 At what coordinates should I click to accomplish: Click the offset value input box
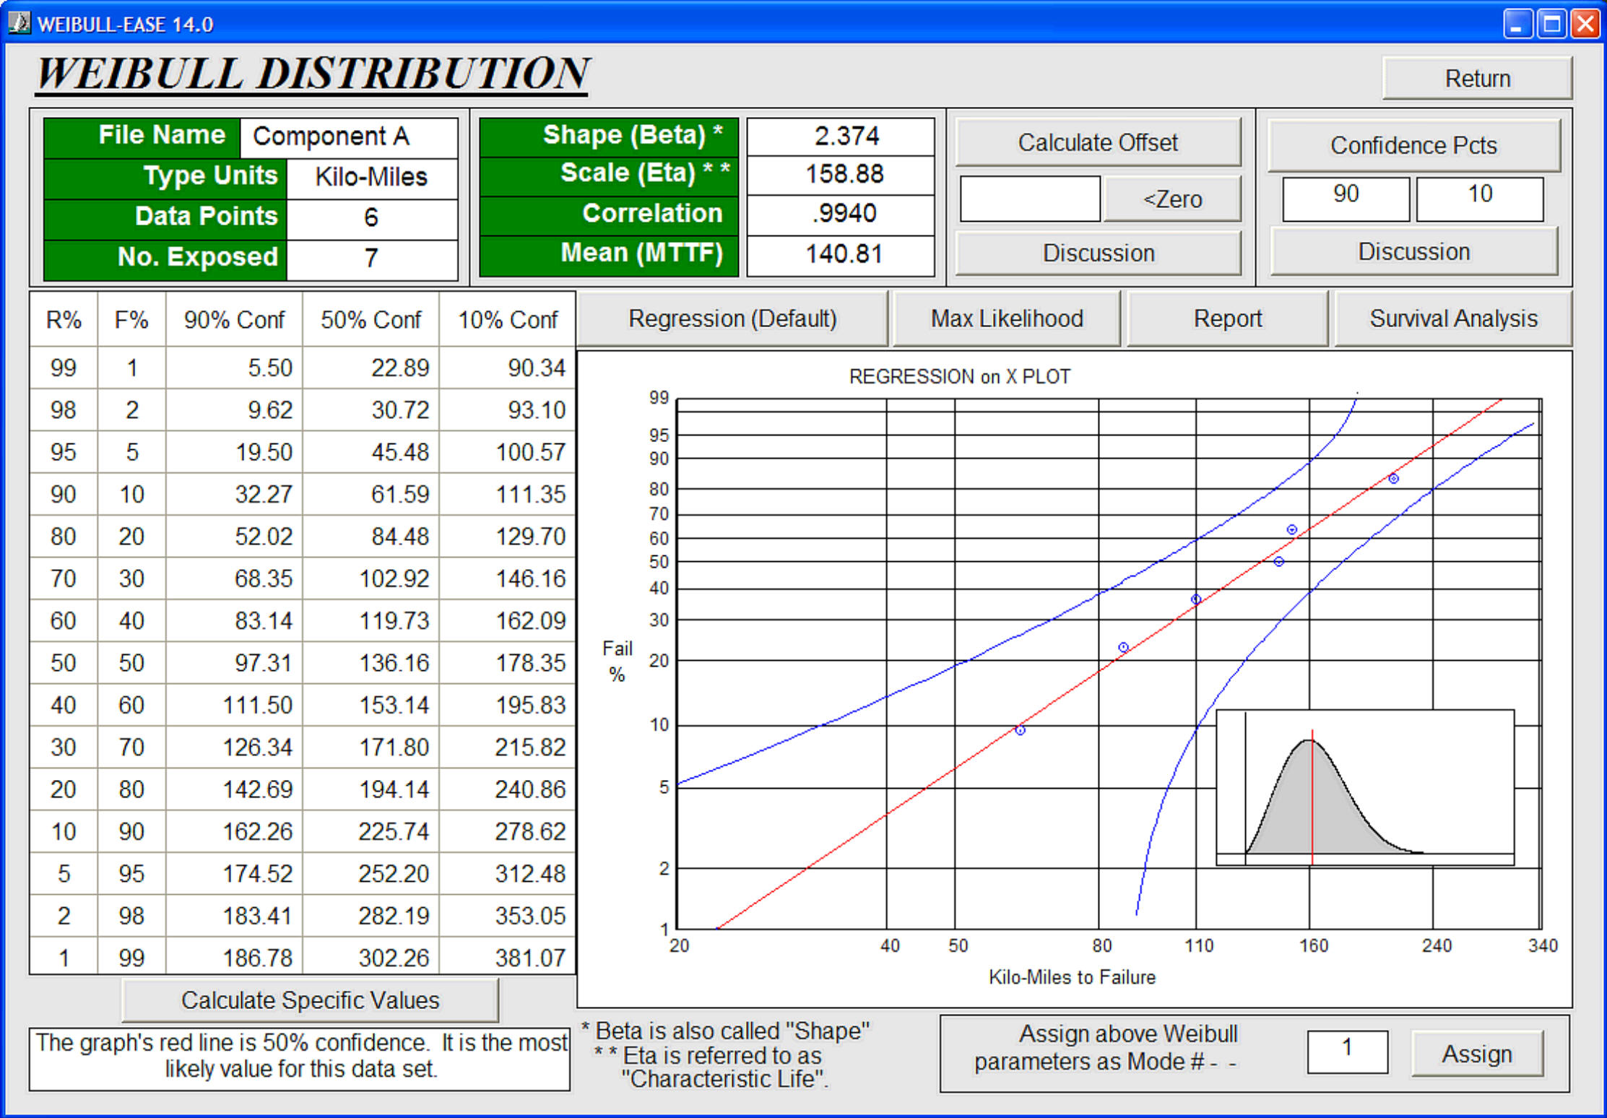[1029, 199]
